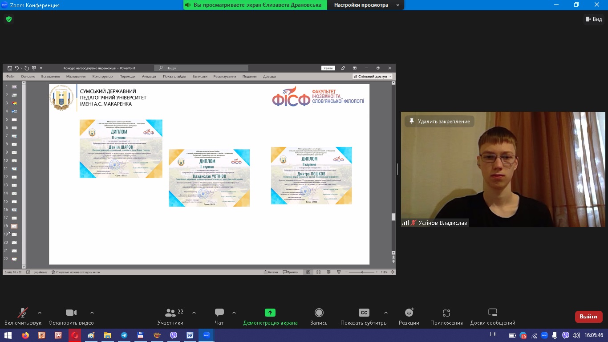Expand participants options arrow
Image resolution: width=608 pixels, height=342 pixels.
[194, 313]
